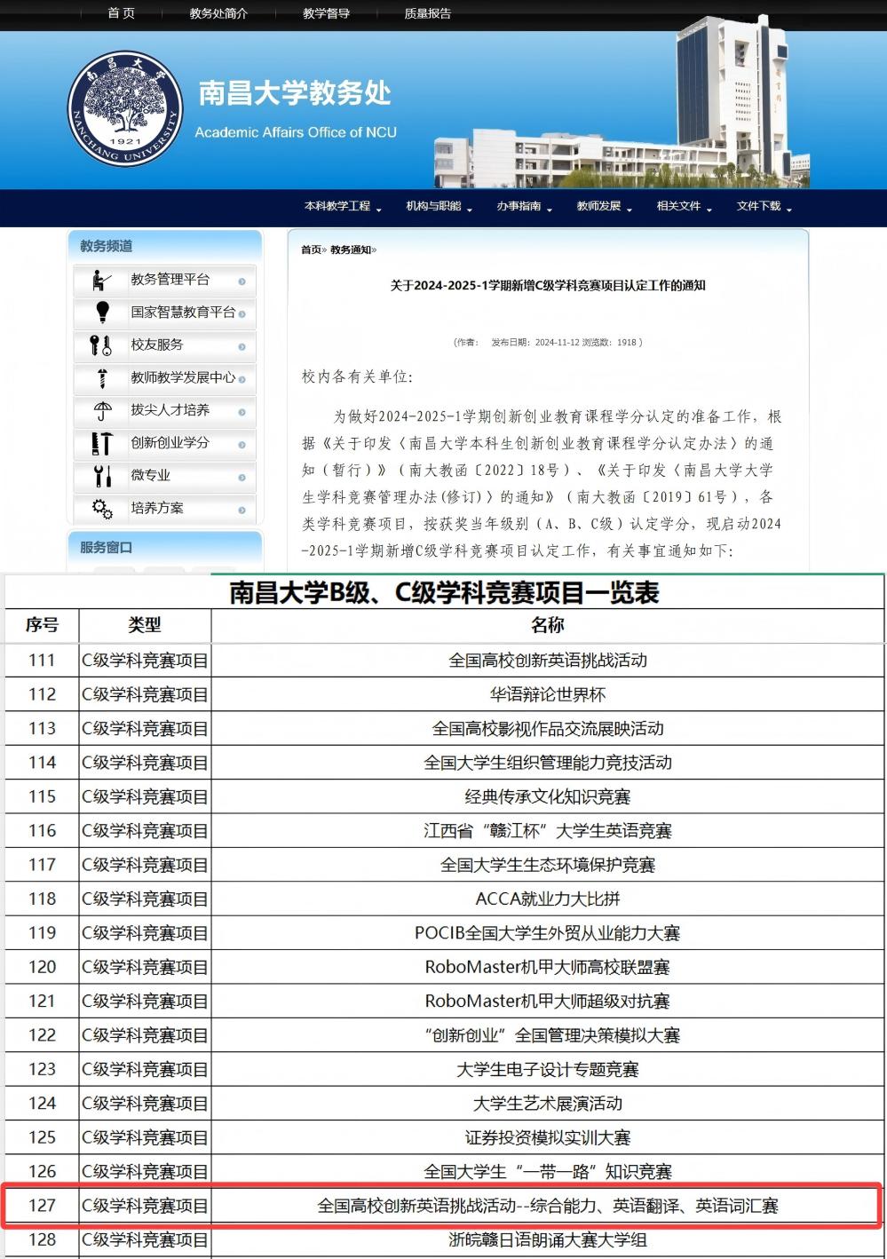The height and width of the screenshot is (1259, 887).
Task: Click the 服务窗口 panel header
Action: pos(107,548)
